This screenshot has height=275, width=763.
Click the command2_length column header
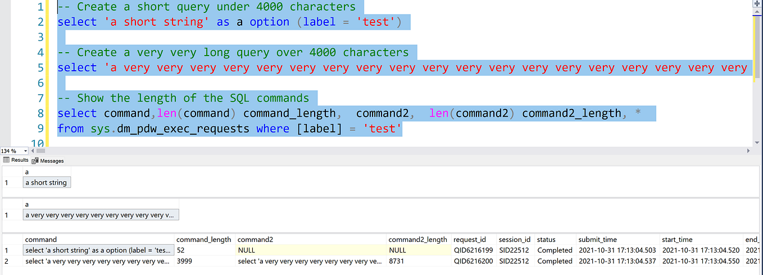tap(419, 240)
